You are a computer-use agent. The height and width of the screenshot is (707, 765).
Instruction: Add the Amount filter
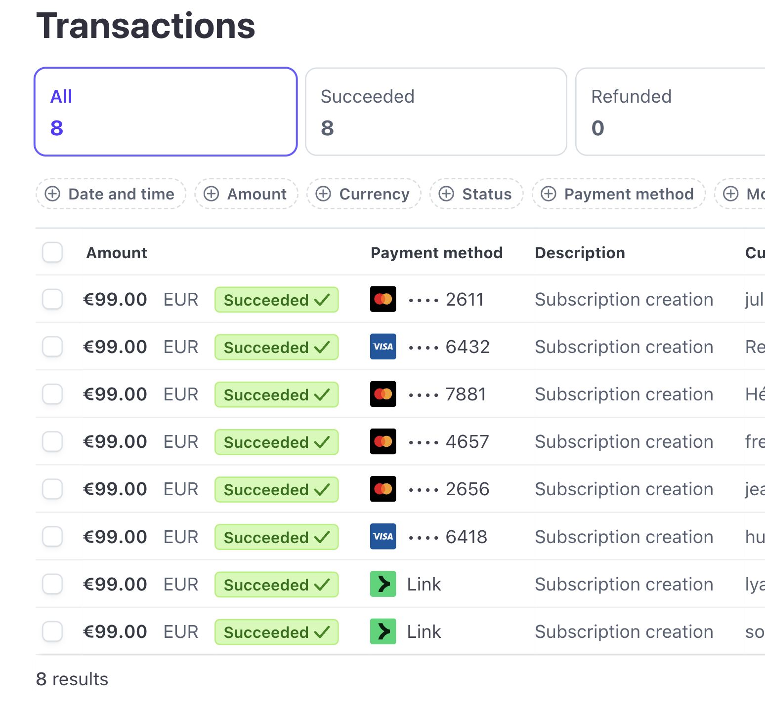tap(246, 194)
